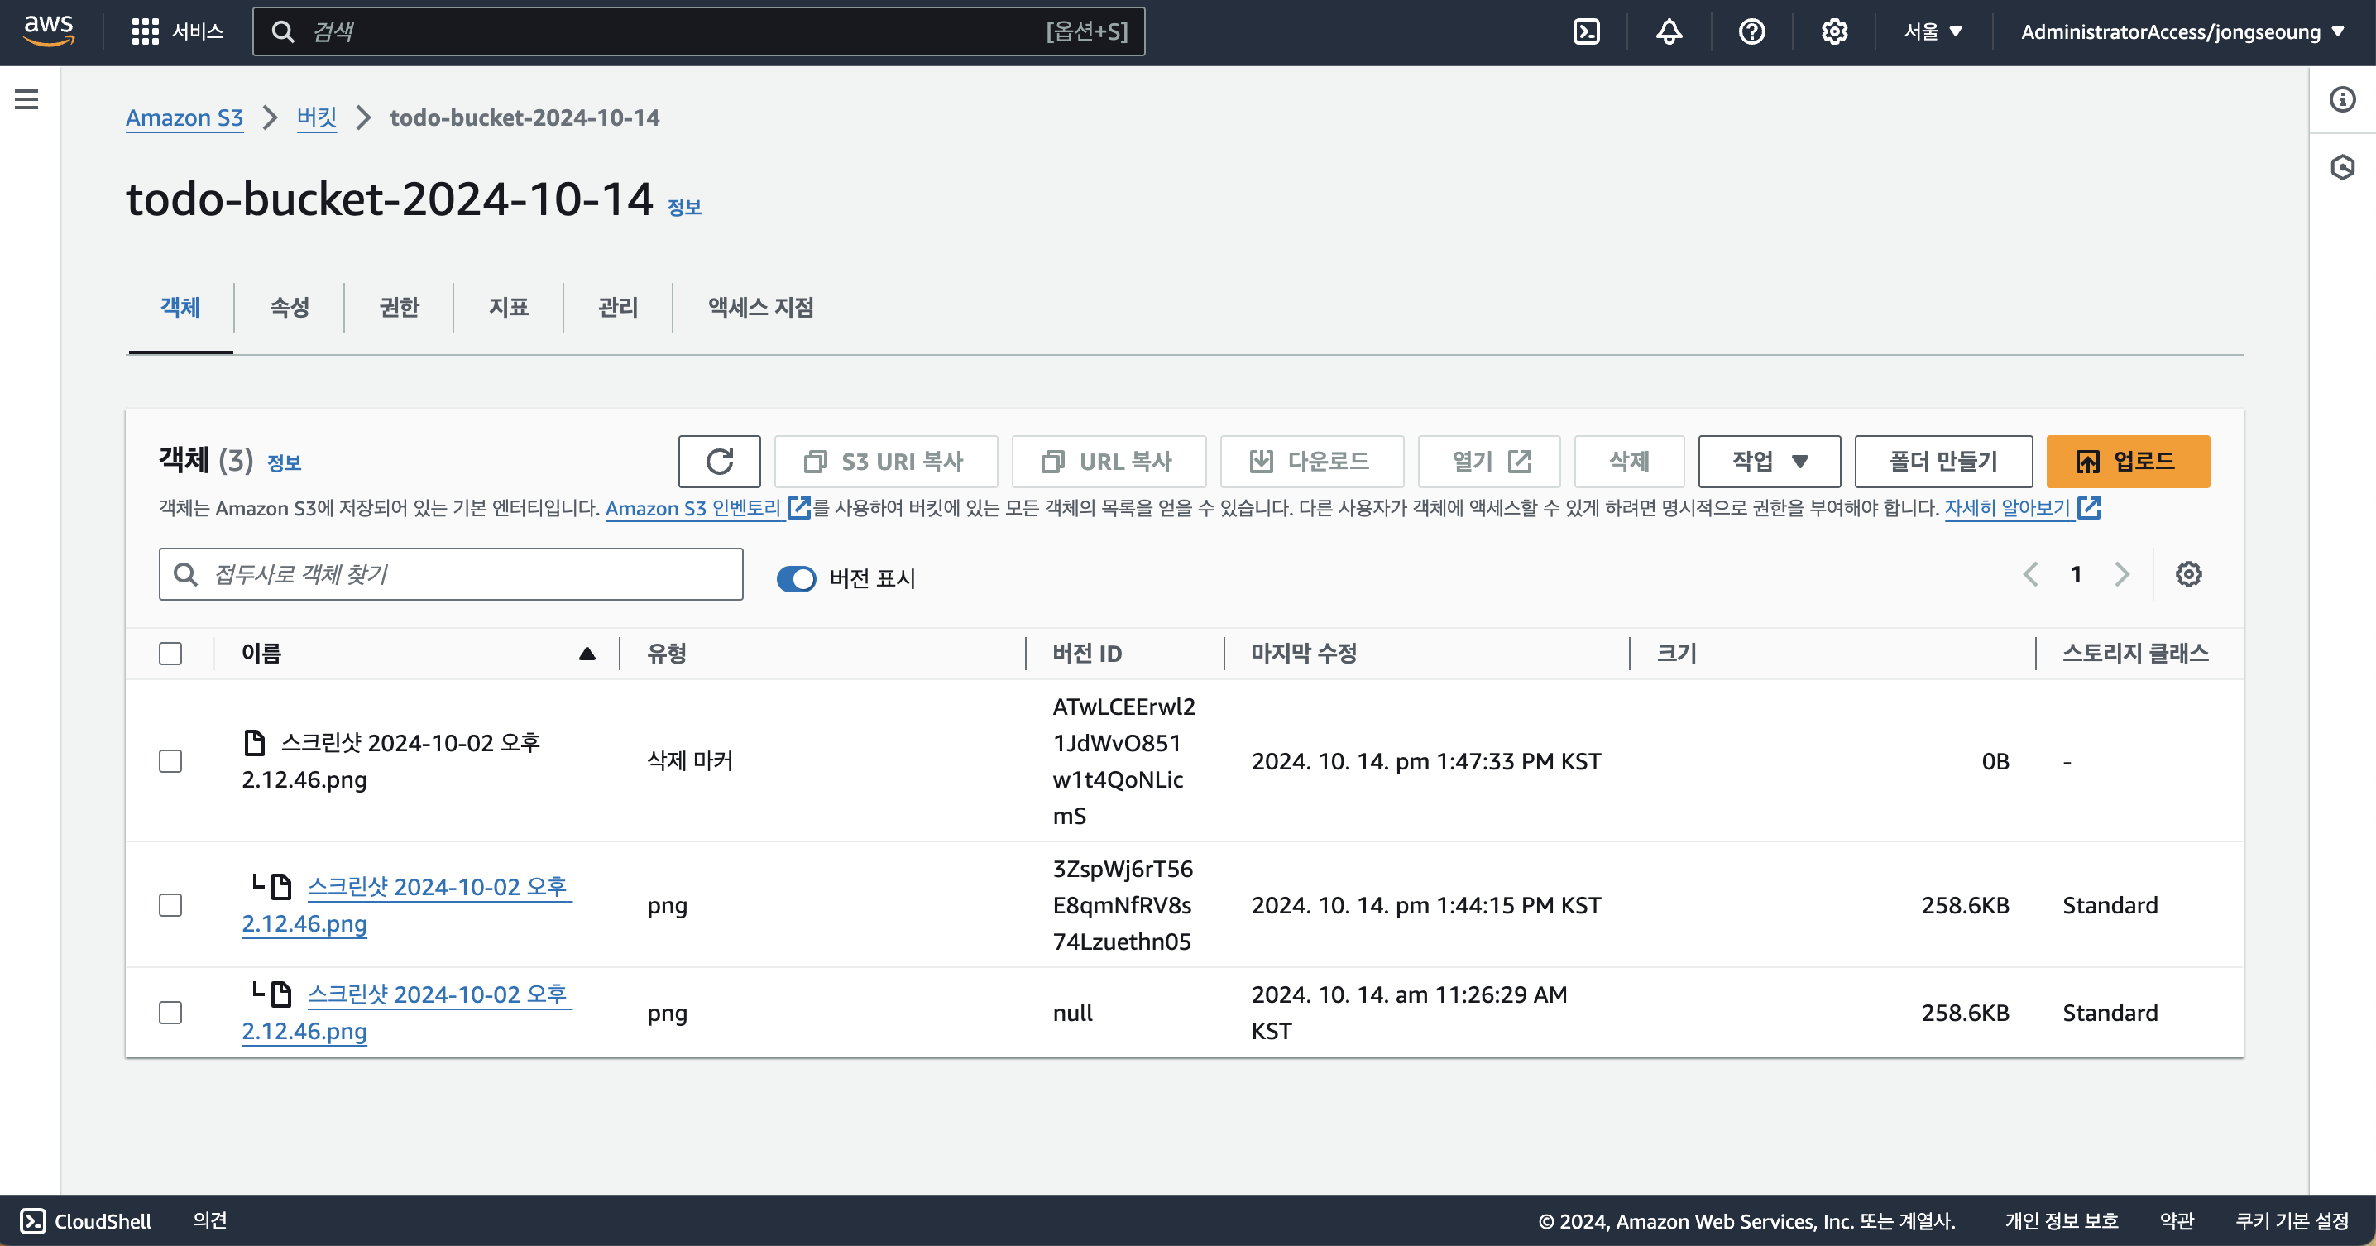Switch to the 액세스 지점 tab
This screenshot has height=1246, width=2376.
click(761, 307)
